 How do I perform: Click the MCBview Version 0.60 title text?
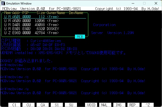[23, 9]
